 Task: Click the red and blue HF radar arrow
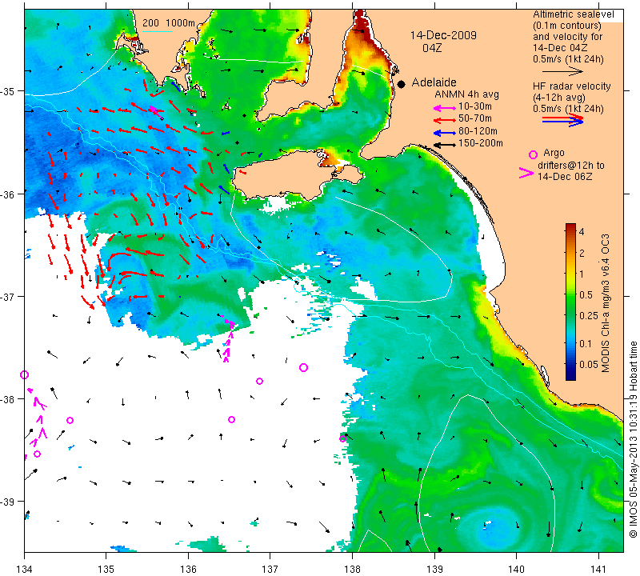pos(563,120)
